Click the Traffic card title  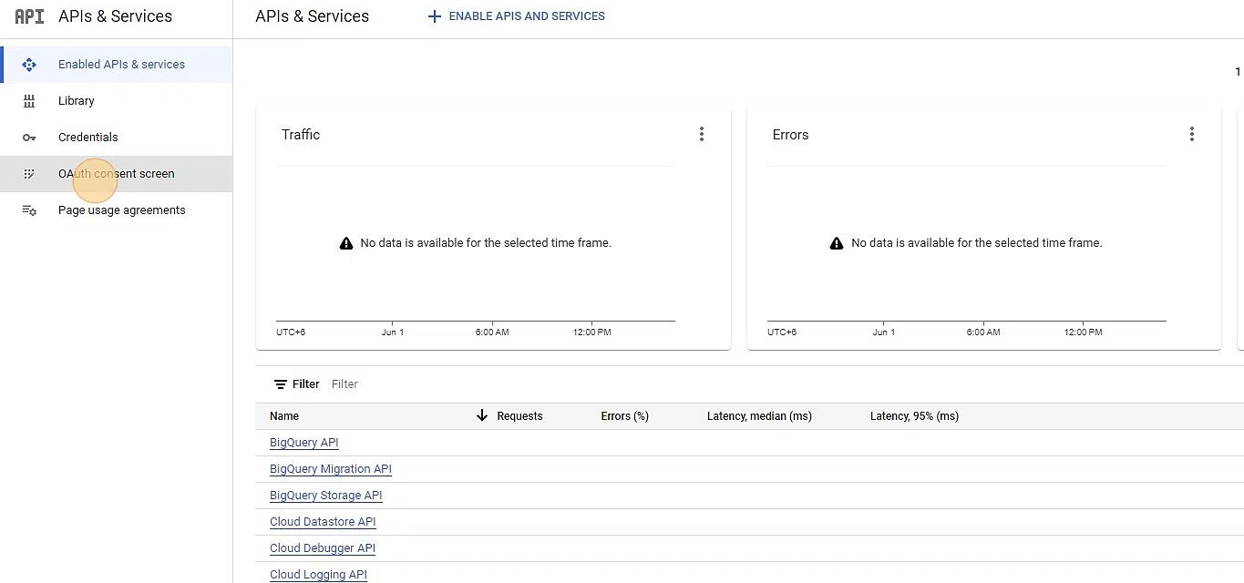(301, 135)
